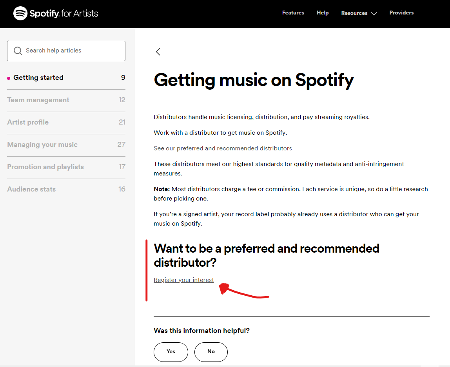450x367 pixels.
Task: Open Audience stats category
Action: pos(66,189)
